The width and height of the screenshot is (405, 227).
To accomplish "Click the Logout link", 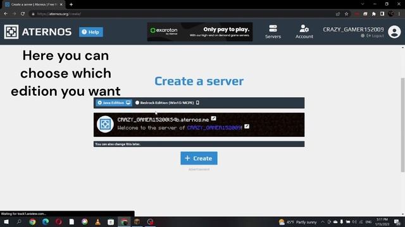I will pos(375,36).
